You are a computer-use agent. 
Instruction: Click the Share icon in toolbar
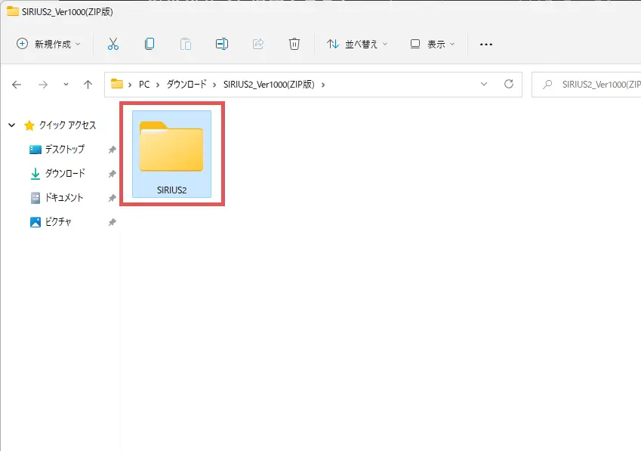click(258, 44)
